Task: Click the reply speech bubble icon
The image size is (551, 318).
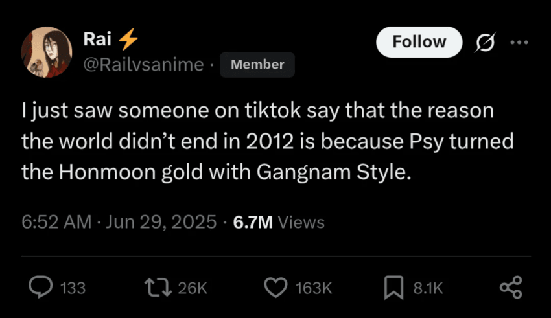Action: [41, 287]
